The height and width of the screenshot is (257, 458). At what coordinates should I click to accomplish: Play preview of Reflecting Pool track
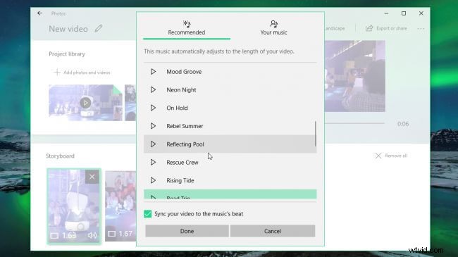pos(153,144)
